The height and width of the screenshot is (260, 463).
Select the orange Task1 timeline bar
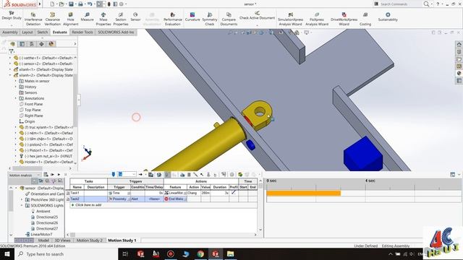tap(304, 193)
